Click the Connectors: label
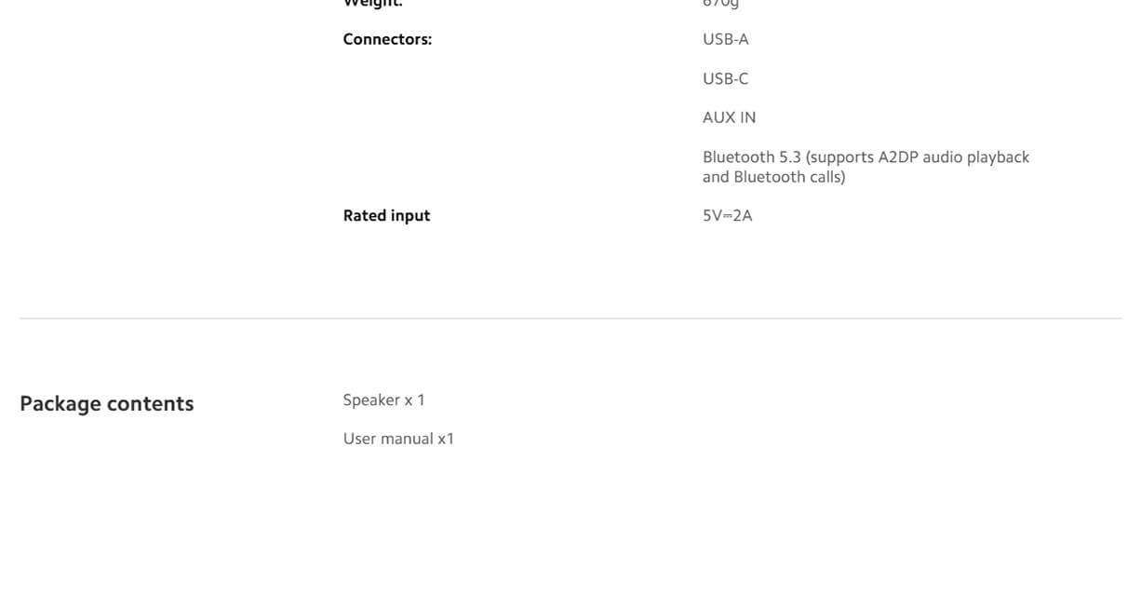 pyautogui.click(x=387, y=39)
